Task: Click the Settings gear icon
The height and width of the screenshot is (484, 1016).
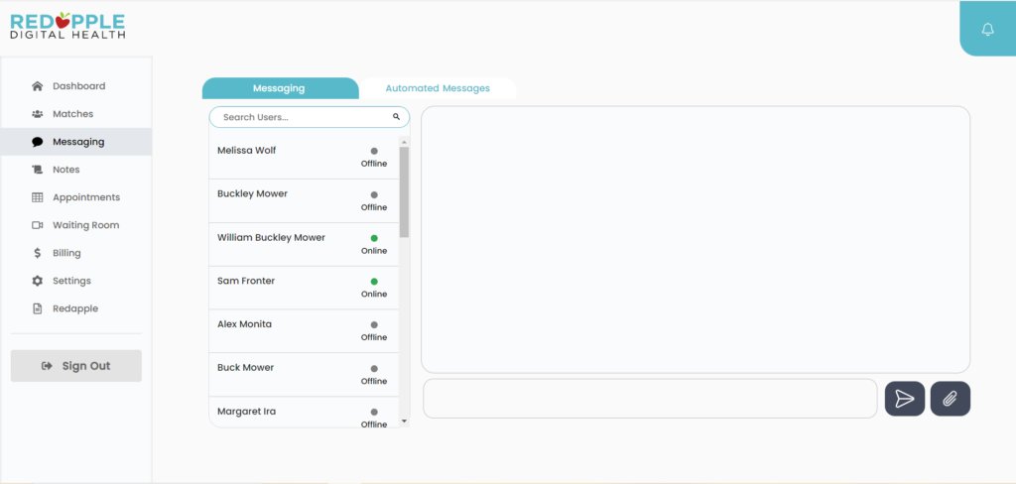Action: [x=38, y=282]
